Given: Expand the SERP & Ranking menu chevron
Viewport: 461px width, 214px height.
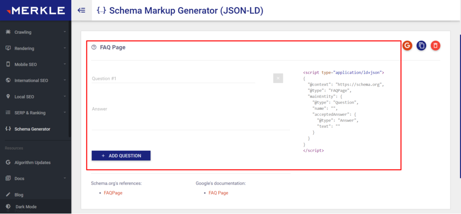Looking at the screenshot, I should coord(65,112).
